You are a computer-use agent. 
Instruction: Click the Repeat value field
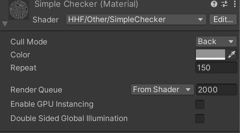click(216, 68)
